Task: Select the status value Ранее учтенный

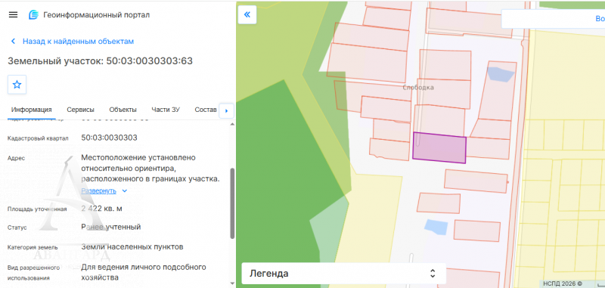Action: (111, 227)
